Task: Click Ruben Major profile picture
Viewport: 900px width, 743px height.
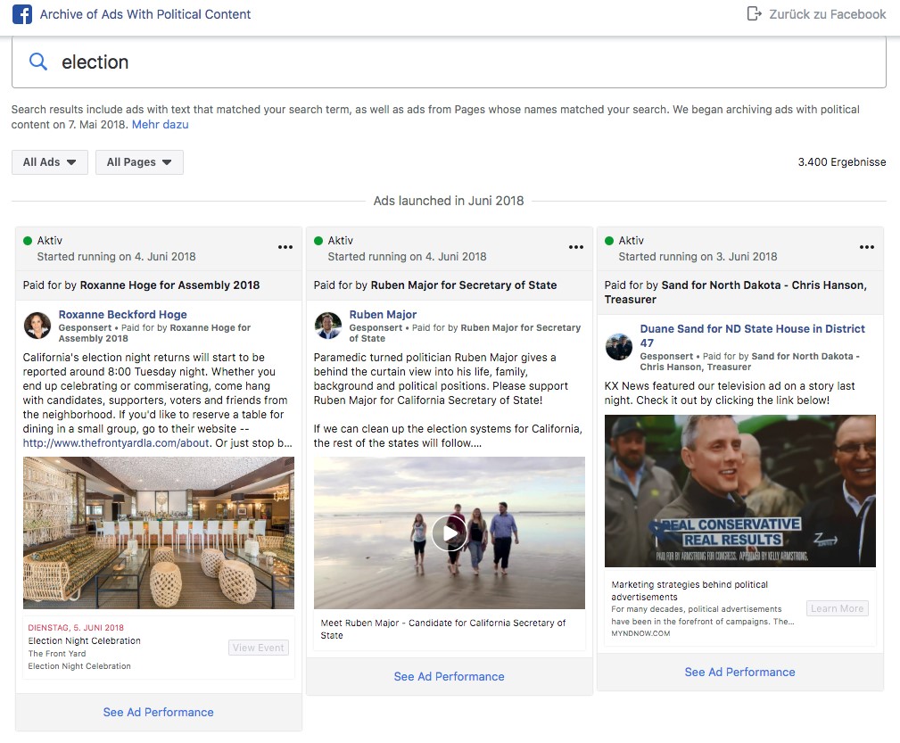Action: click(x=328, y=326)
